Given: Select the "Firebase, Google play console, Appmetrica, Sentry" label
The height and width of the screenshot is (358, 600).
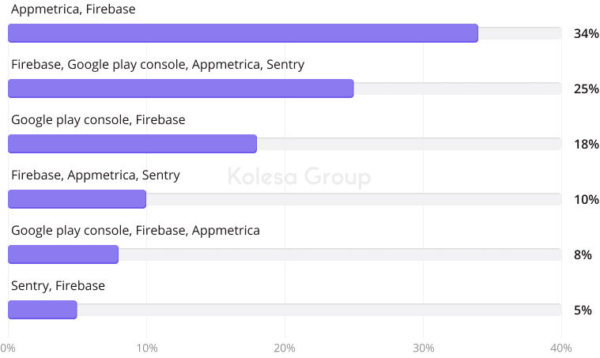Looking at the screenshot, I should click(x=157, y=65).
